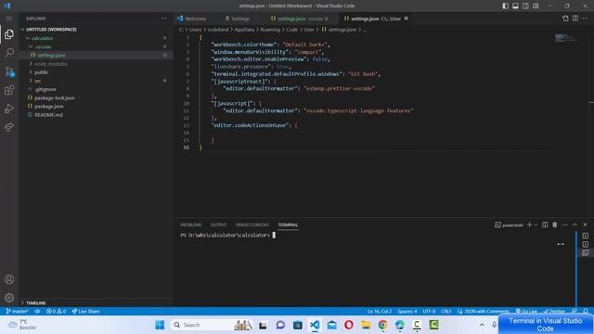Image resolution: width=594 pixels, height=334 pixels.
Task: Open the Live Share view icon
Action: pyautogui.click(x=9, y=127)
